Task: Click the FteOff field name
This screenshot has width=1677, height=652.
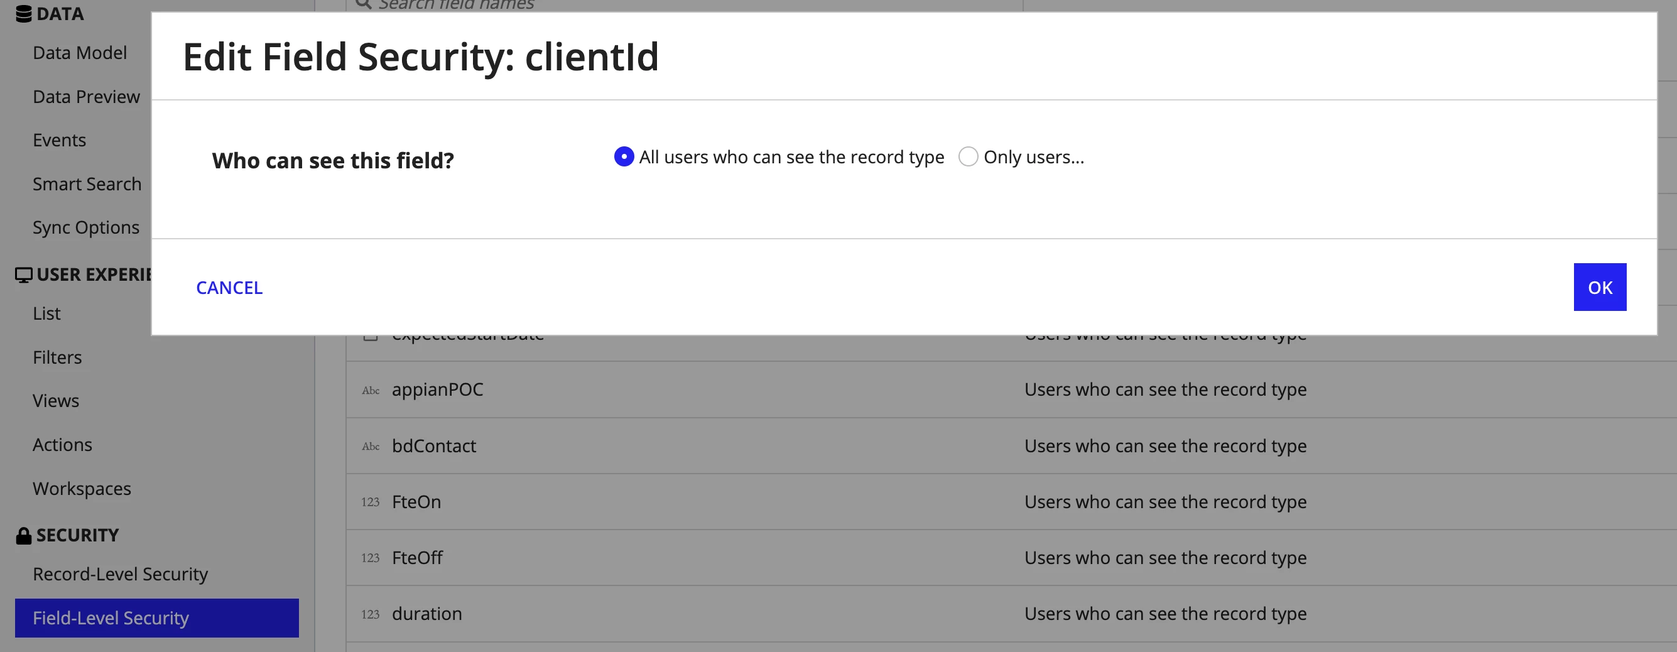Action: click(417, 558)
